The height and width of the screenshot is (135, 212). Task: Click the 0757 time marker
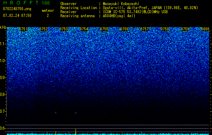click(145, 29)
